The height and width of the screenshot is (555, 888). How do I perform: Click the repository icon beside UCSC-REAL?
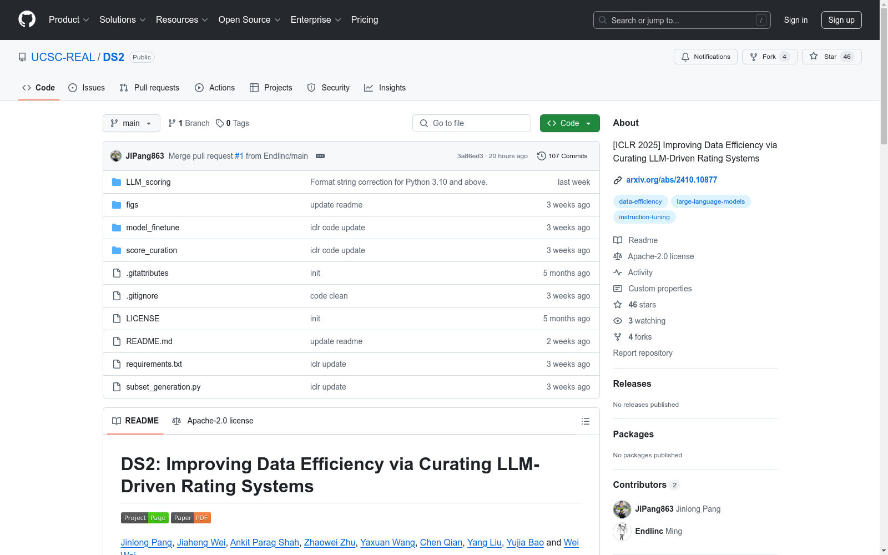(x=22, y=57)
